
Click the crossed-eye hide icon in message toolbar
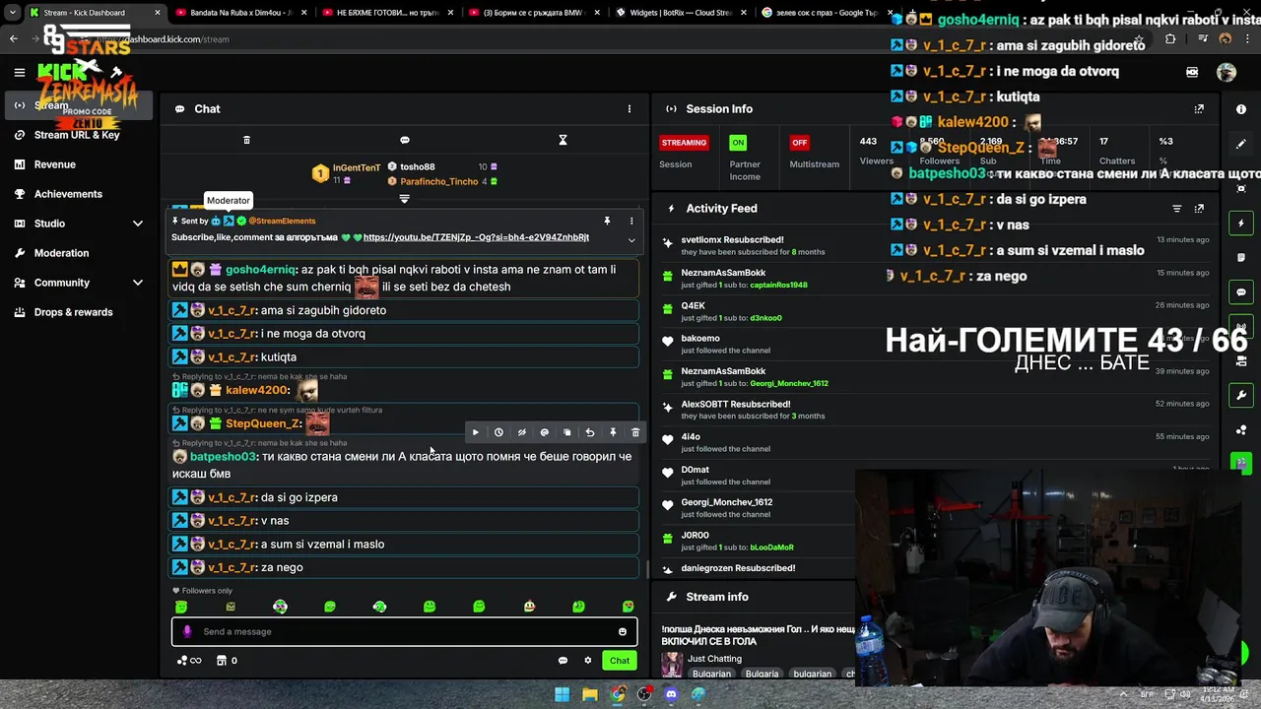point(521,432)
